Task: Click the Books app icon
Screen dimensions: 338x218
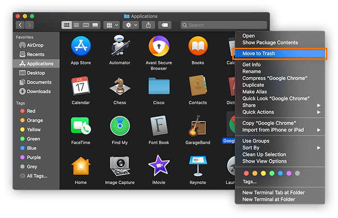Action: click(x=198, y=46)
